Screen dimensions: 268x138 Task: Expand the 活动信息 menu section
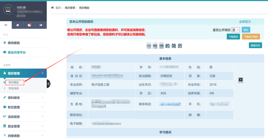pyautogui.click(x=23, y=117)
